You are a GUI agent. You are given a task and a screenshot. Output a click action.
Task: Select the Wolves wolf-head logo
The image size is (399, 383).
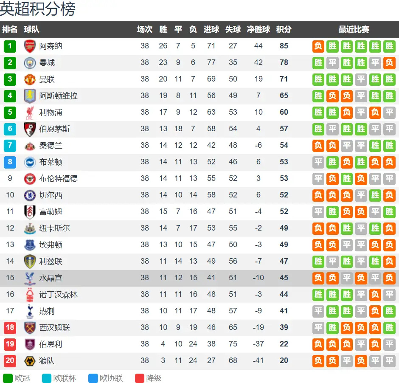tap(30, 361)
